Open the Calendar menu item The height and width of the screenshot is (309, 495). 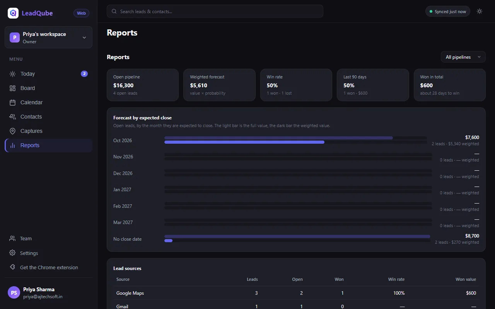[49, 102]
